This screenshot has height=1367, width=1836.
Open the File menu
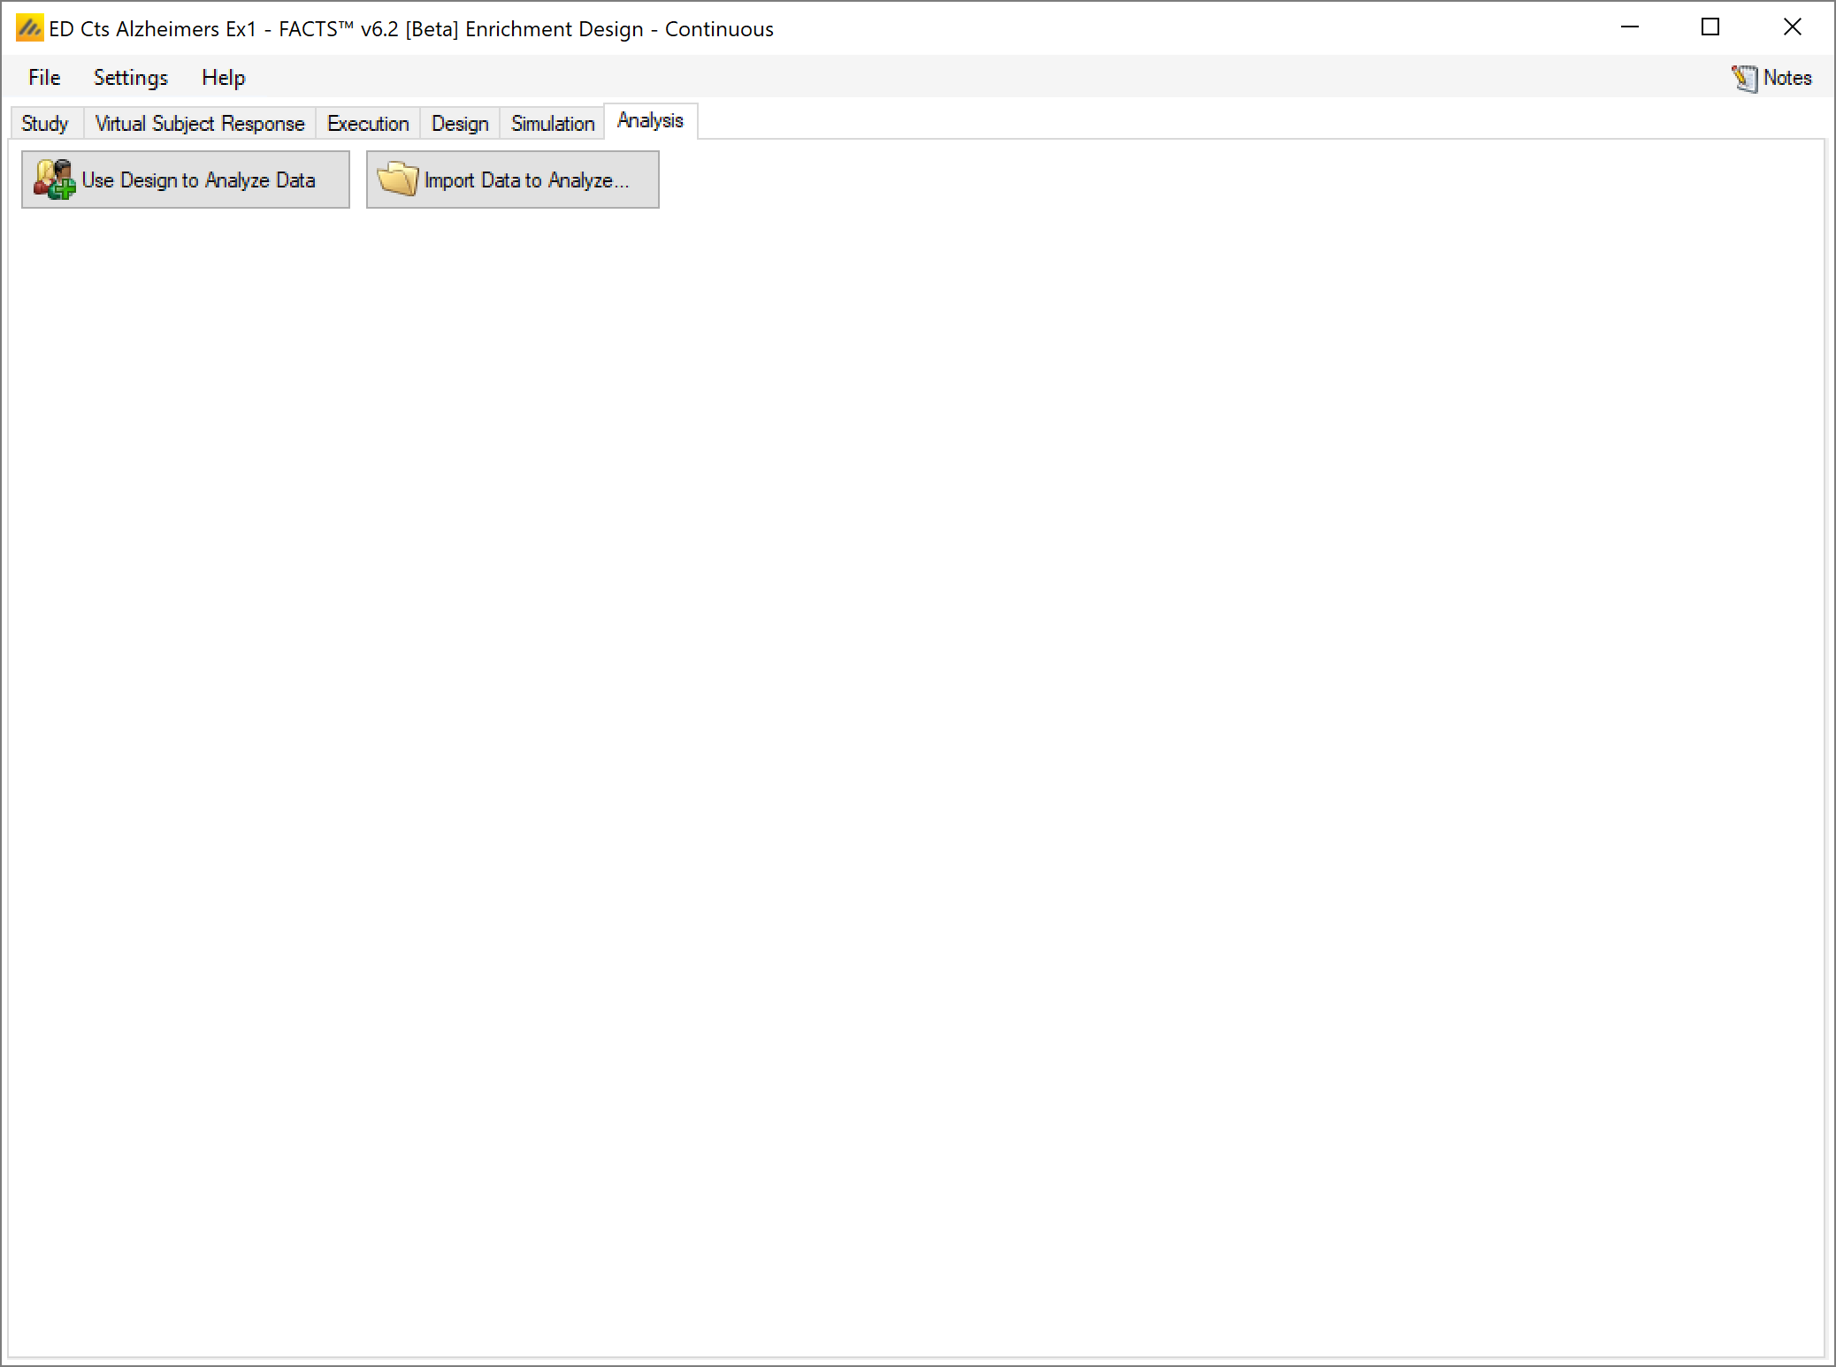point(44,78)
